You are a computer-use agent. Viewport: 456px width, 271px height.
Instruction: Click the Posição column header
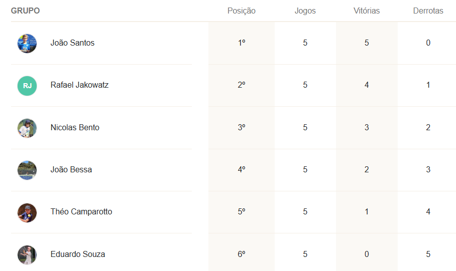coord(242,11)
